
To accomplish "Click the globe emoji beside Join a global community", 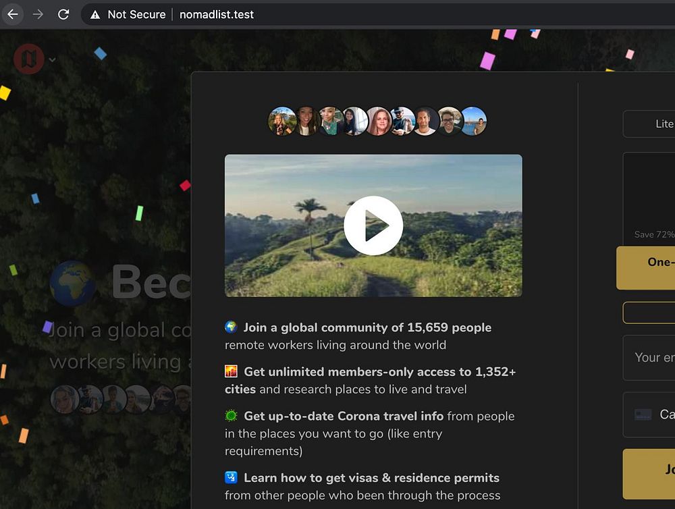I will (x=231, y=327).
